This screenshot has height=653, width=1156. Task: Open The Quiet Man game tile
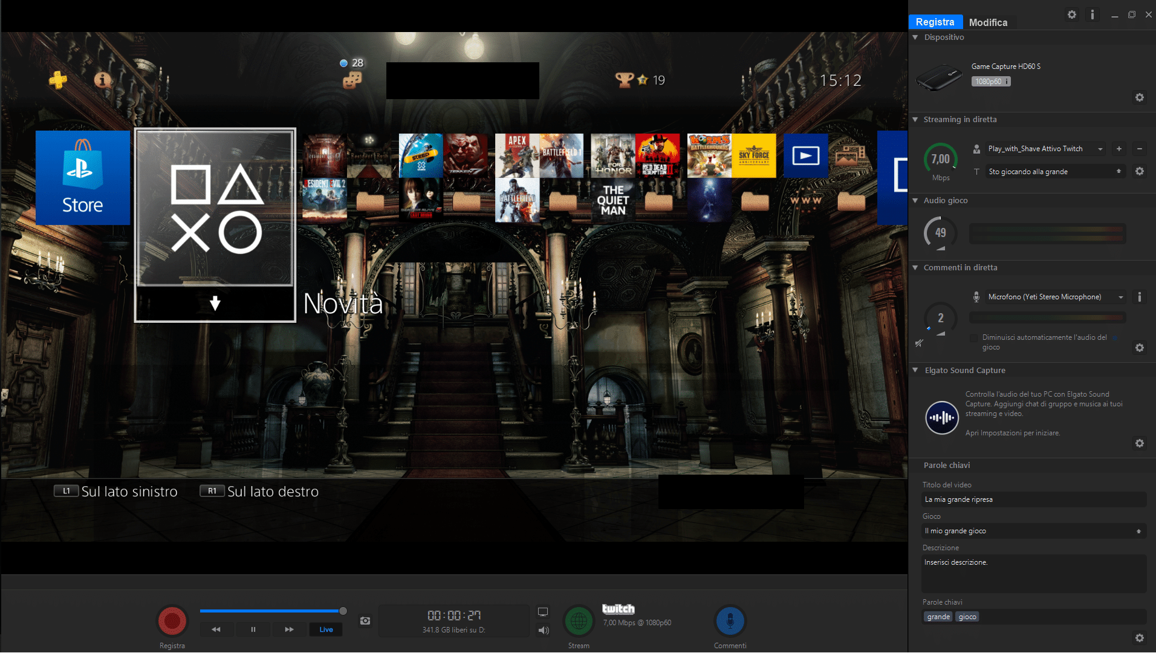(x=613, y=200)
